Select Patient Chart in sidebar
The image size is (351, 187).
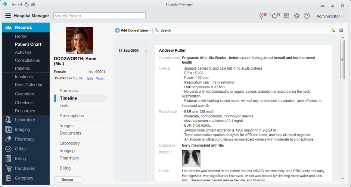pos(28,44)
